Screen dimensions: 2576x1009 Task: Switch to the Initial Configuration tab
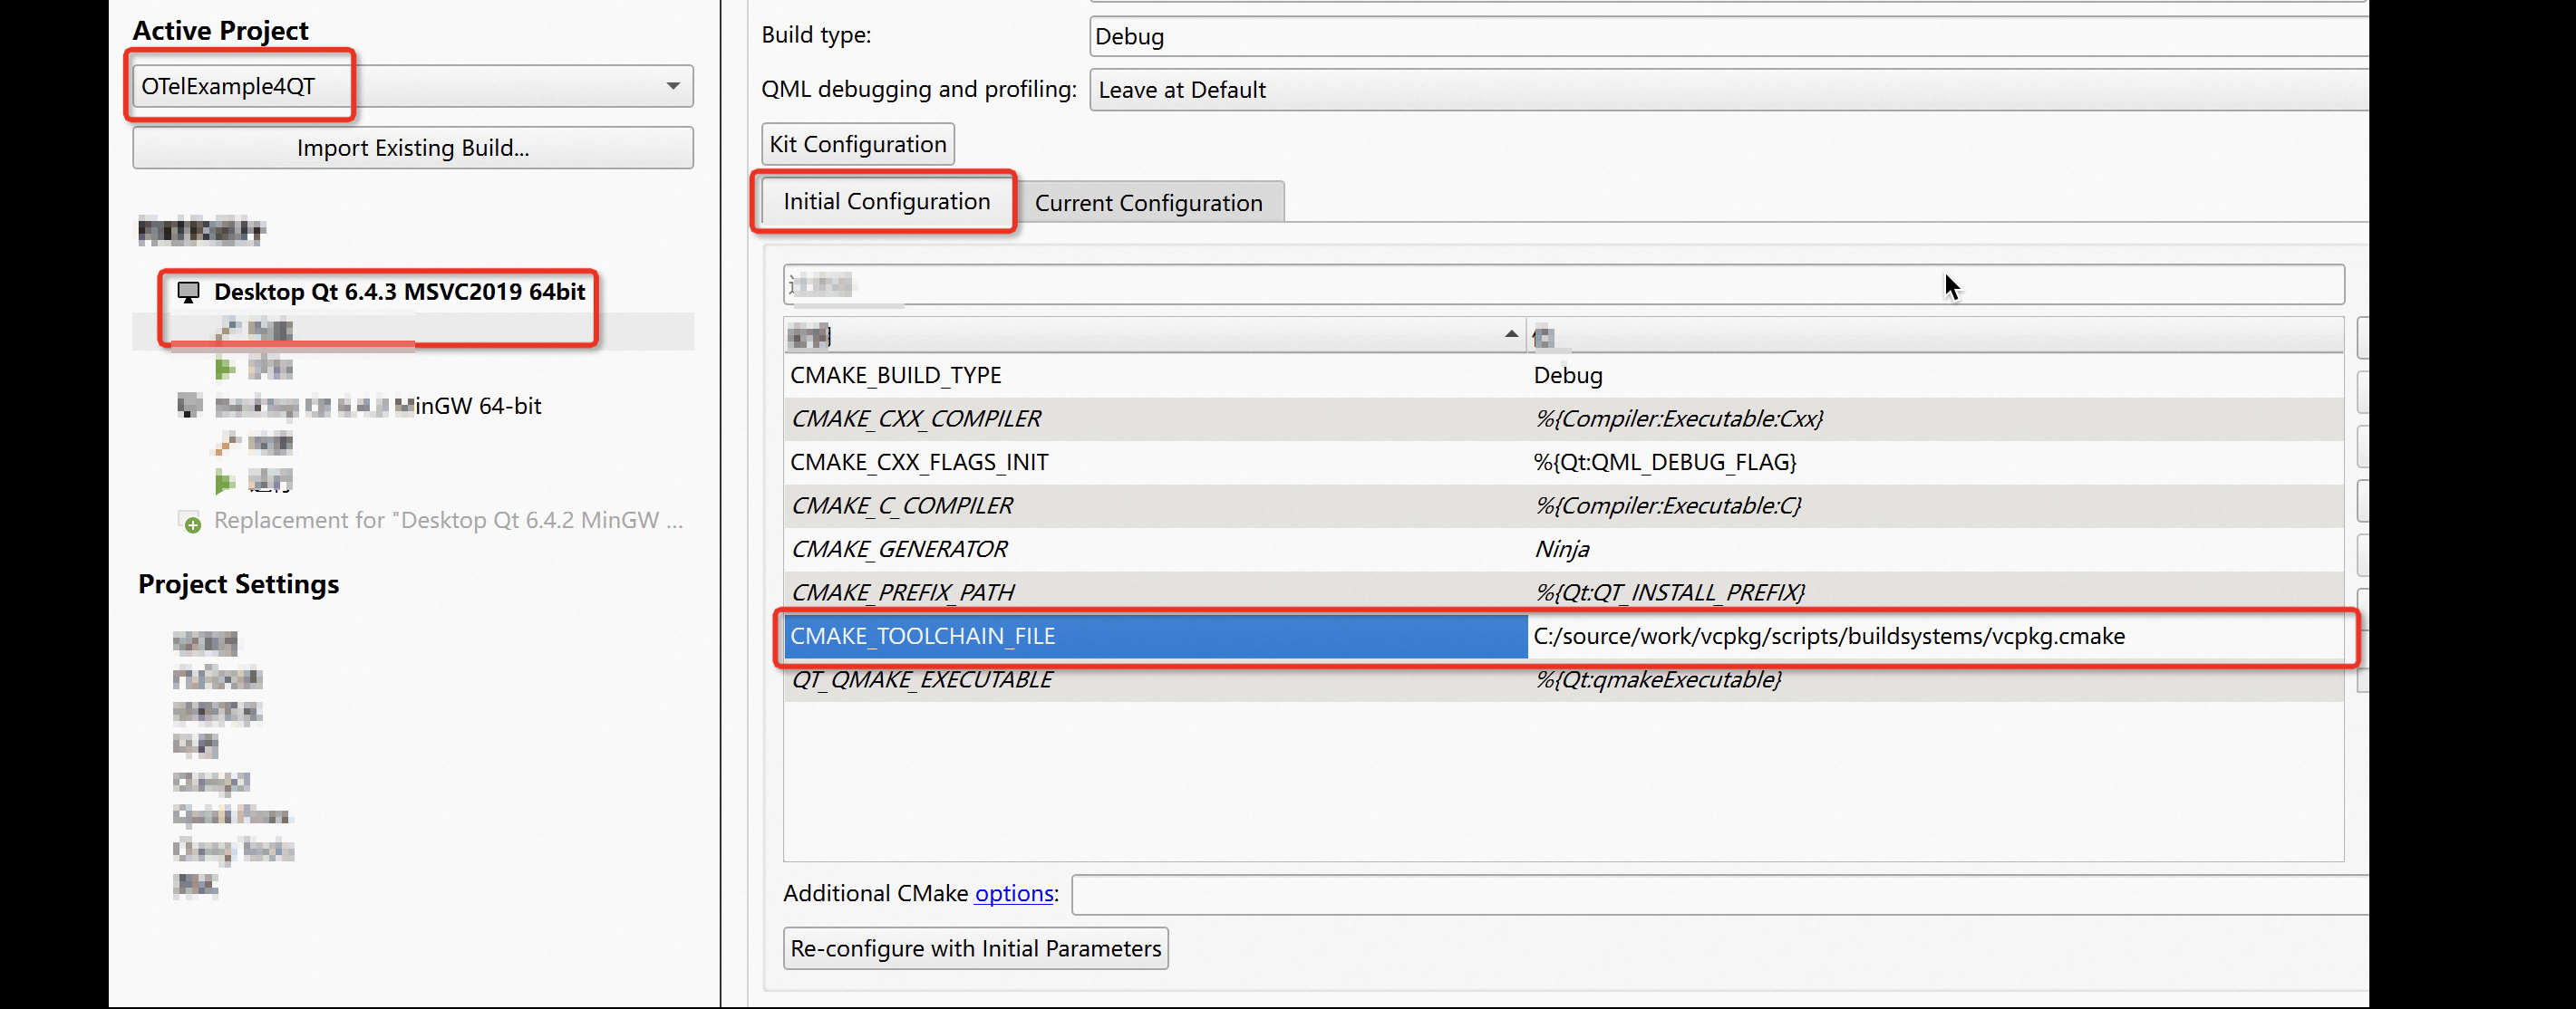(886, 202)
